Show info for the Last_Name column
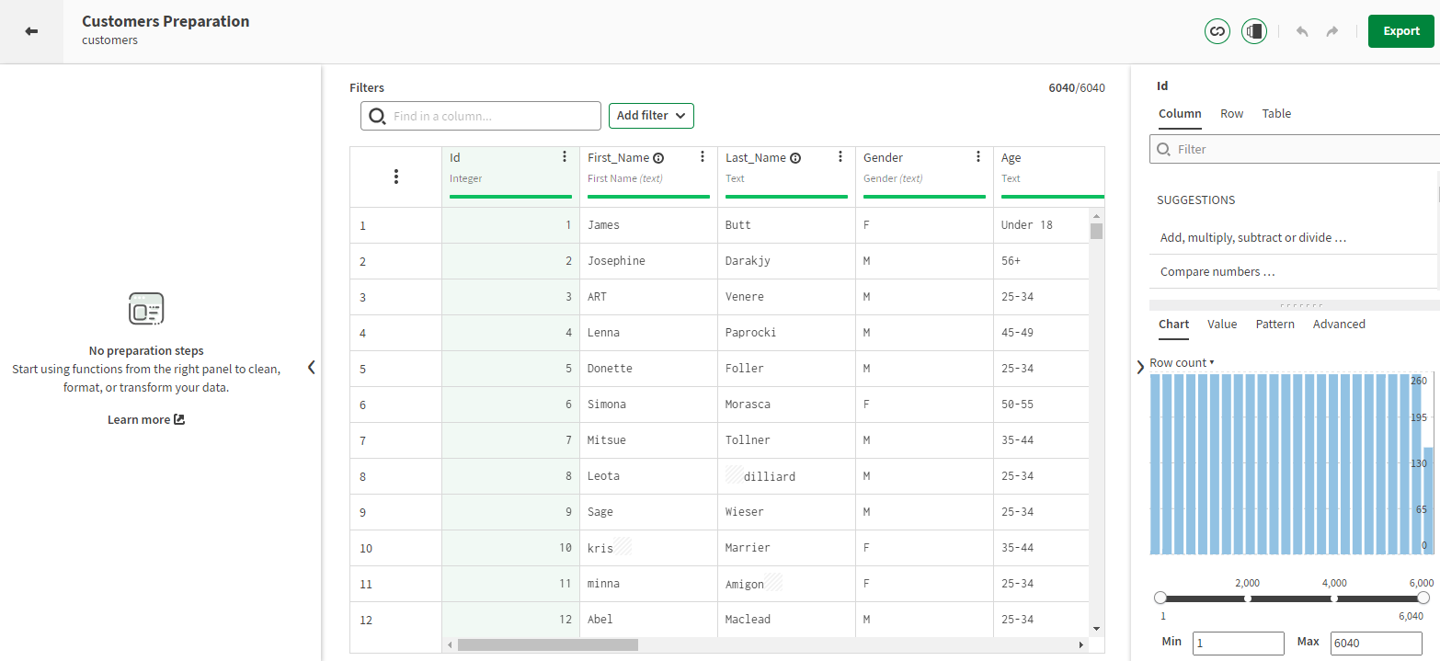 [795, 158]
